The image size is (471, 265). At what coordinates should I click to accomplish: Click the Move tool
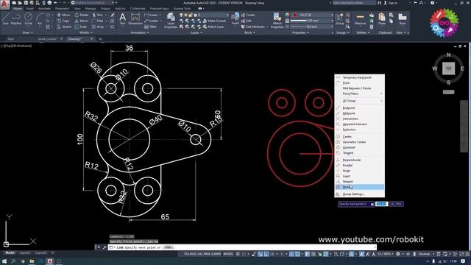tap(63, 15)
